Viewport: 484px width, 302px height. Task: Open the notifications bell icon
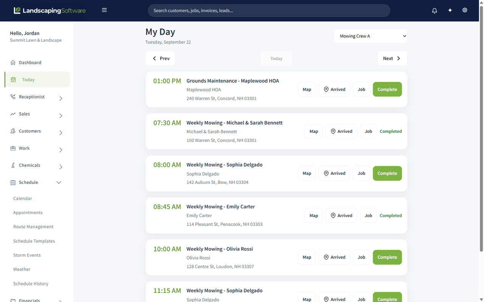434,11
